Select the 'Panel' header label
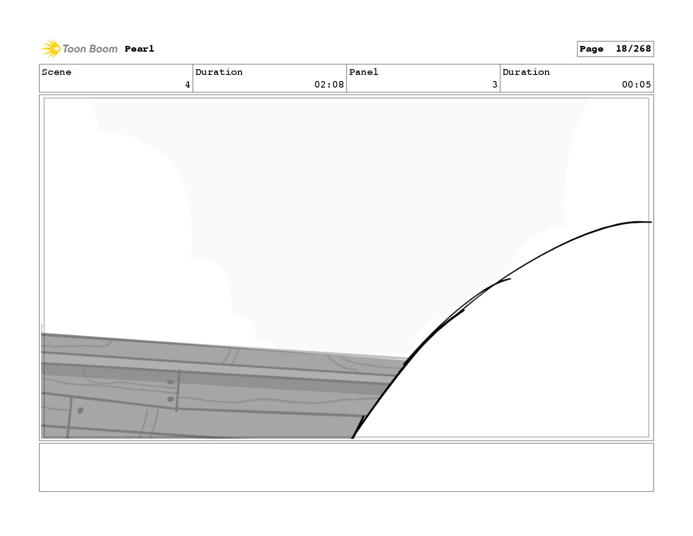 coord(364,72)
